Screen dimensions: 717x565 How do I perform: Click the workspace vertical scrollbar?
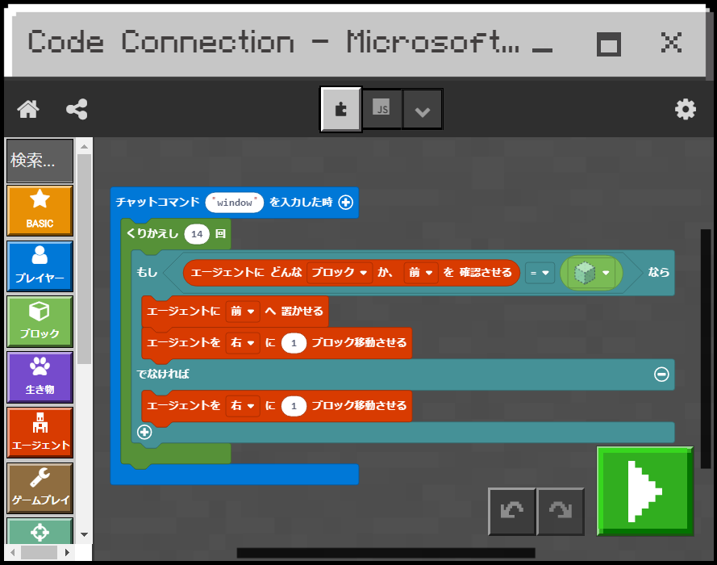pyautogui.click(x=706, y=349)
